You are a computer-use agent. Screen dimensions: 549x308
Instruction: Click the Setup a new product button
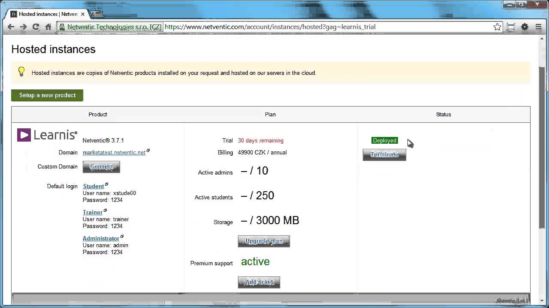(47, 95)
